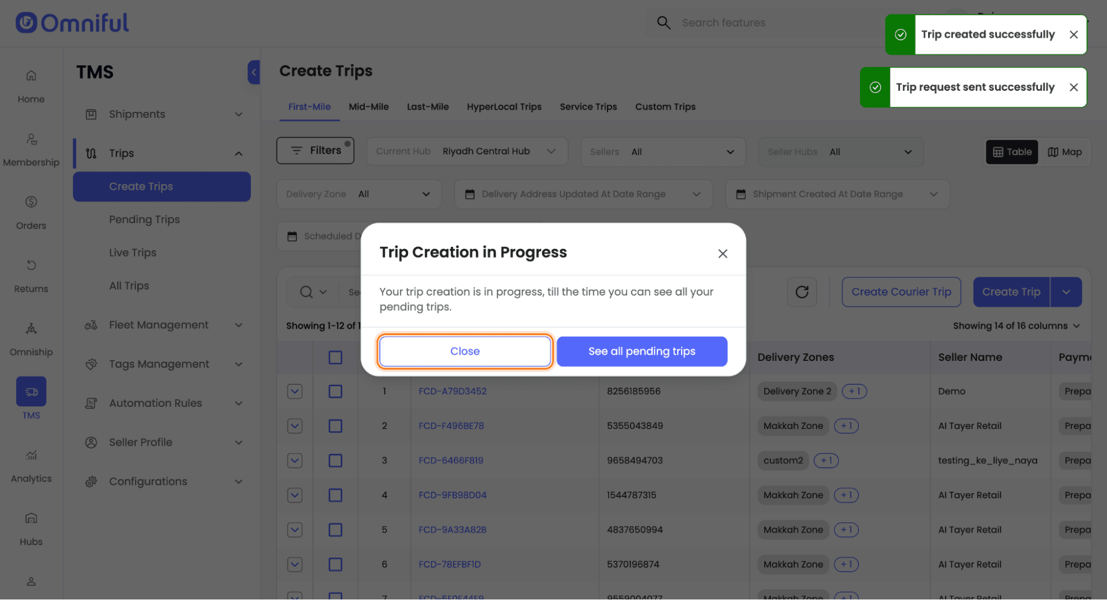Screen dimensions: 1107x600
Task: Click the Search features field
Action: (x=723, y=23)
